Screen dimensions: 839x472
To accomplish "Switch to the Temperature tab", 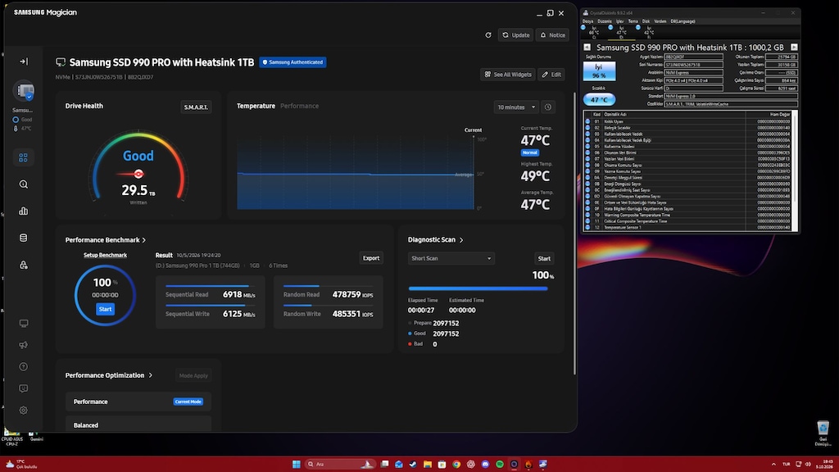I will pyautogui.click(x=256, y=106).
